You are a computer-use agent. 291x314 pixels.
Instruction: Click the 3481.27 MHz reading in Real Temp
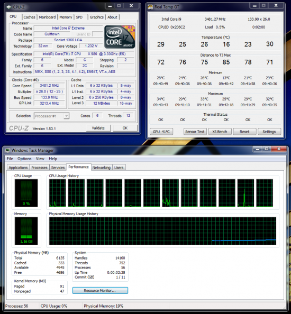pos(215,20)
